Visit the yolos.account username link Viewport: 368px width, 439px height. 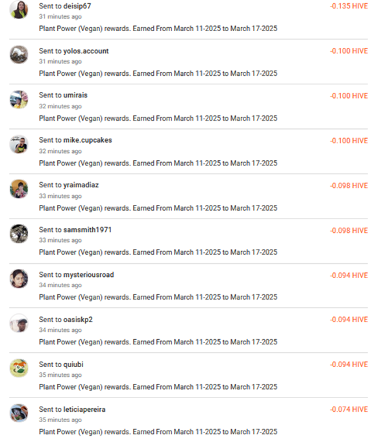point(86,51)
